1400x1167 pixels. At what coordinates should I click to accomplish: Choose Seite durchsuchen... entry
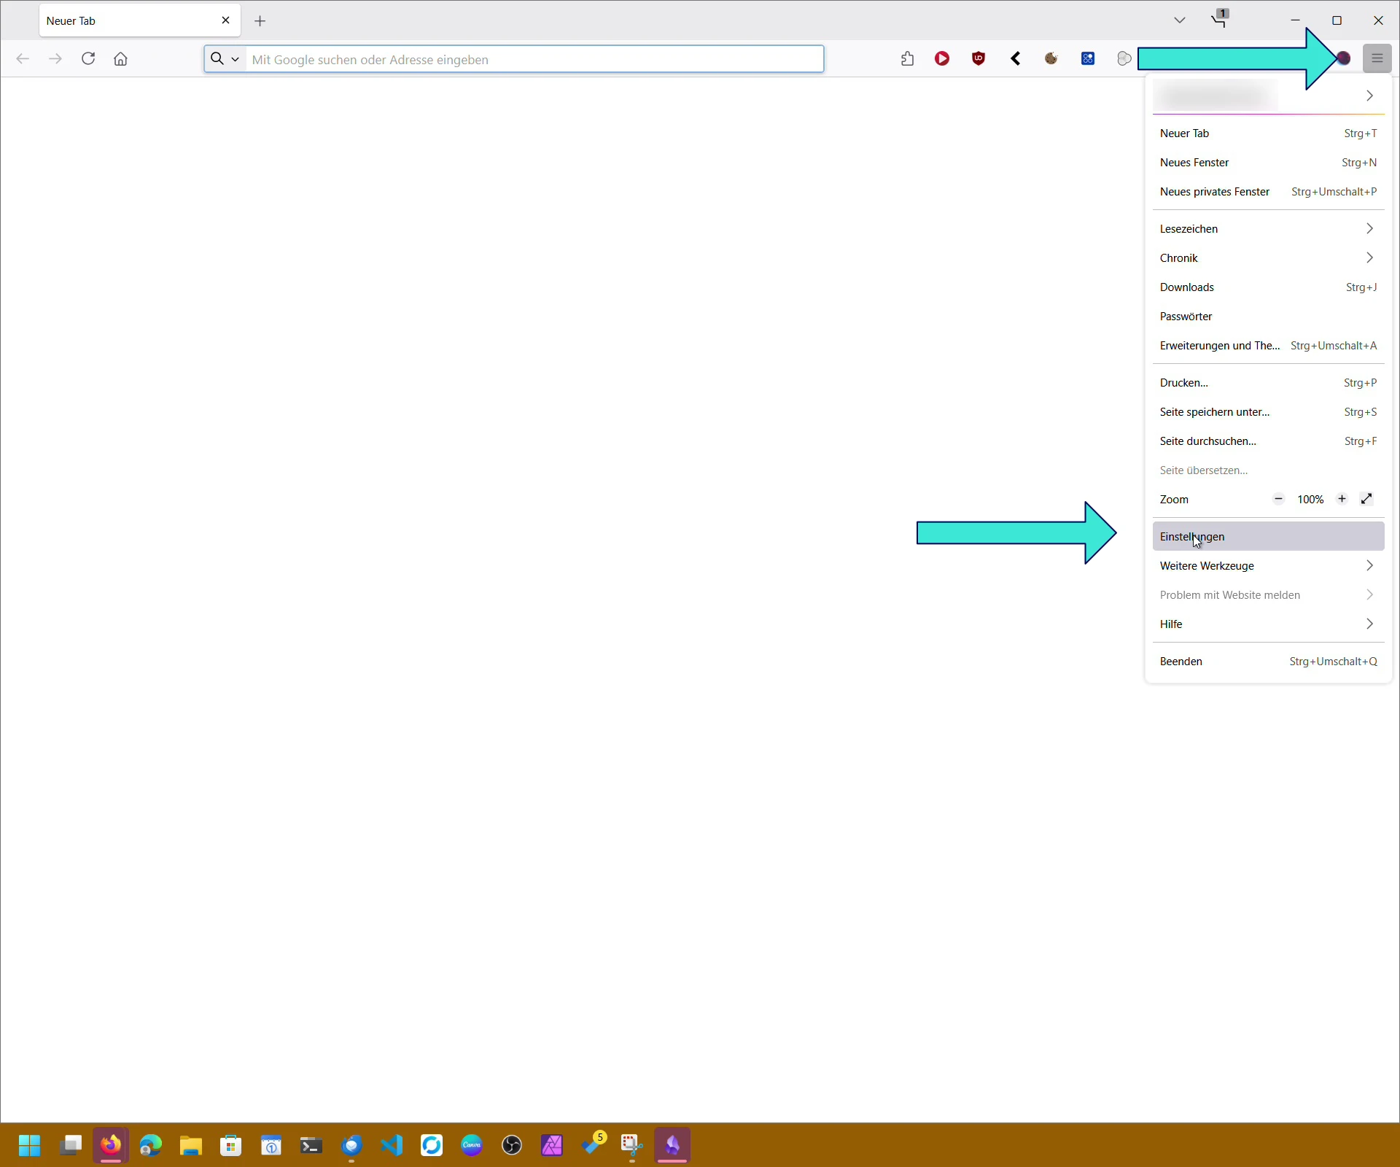[1269, 441]
